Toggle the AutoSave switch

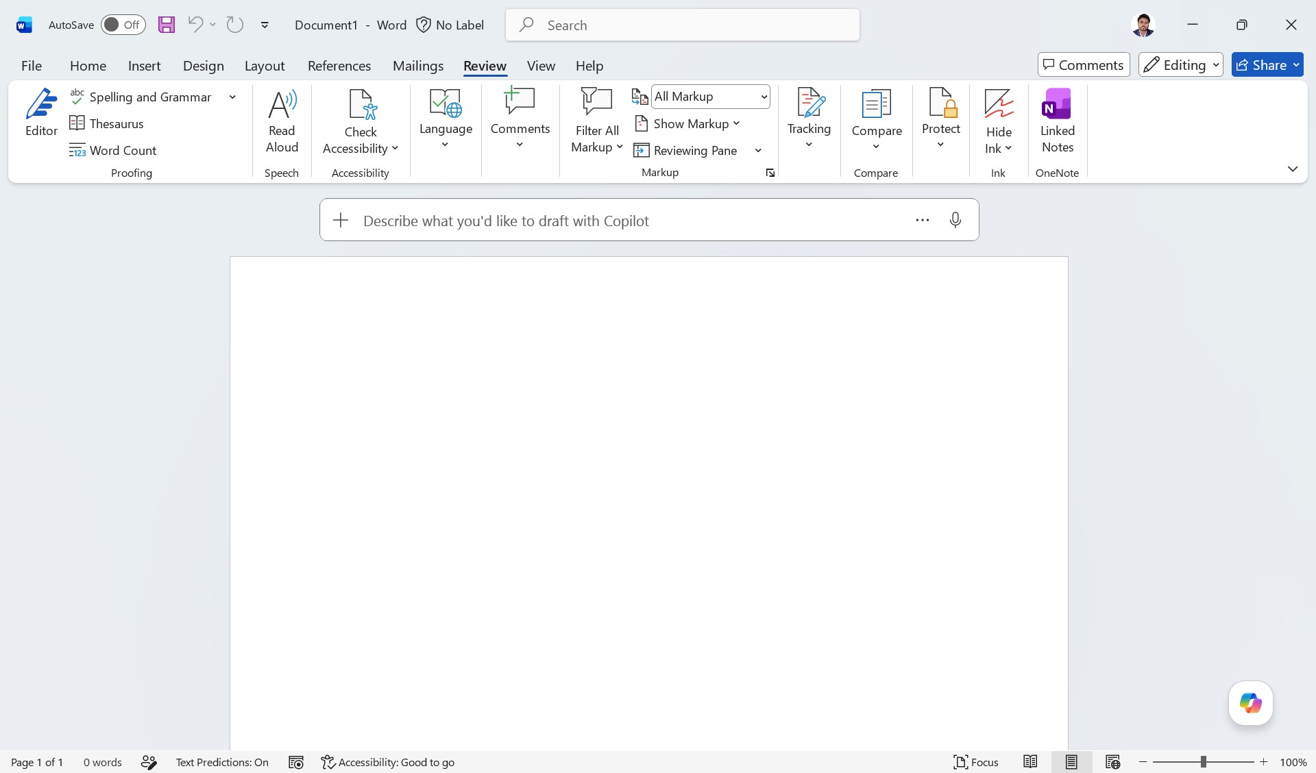tap(123, 25)
